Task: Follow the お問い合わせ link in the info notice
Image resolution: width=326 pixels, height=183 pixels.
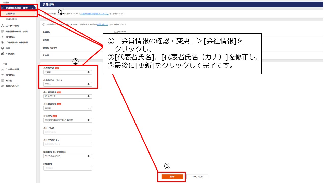Action: 103,24
